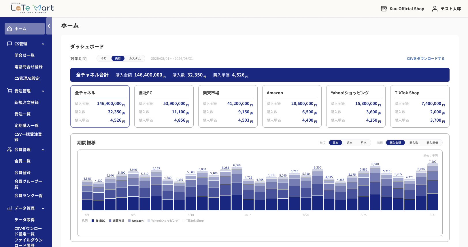Click the 会員管理 people icon

point(10,150)
